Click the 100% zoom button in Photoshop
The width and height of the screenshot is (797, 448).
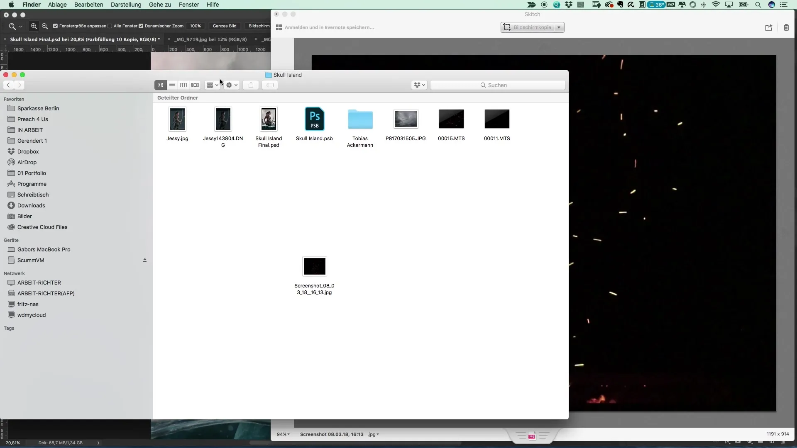[x=196, y=26]
